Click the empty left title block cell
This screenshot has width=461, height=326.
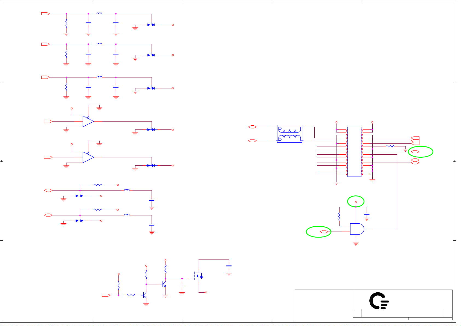[x=324, y=305]
